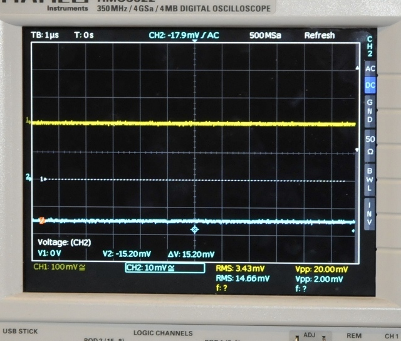Click the CH2: -17.9mV trigger level readout
The height and width of the screenshot is (341, 401).
184,35
